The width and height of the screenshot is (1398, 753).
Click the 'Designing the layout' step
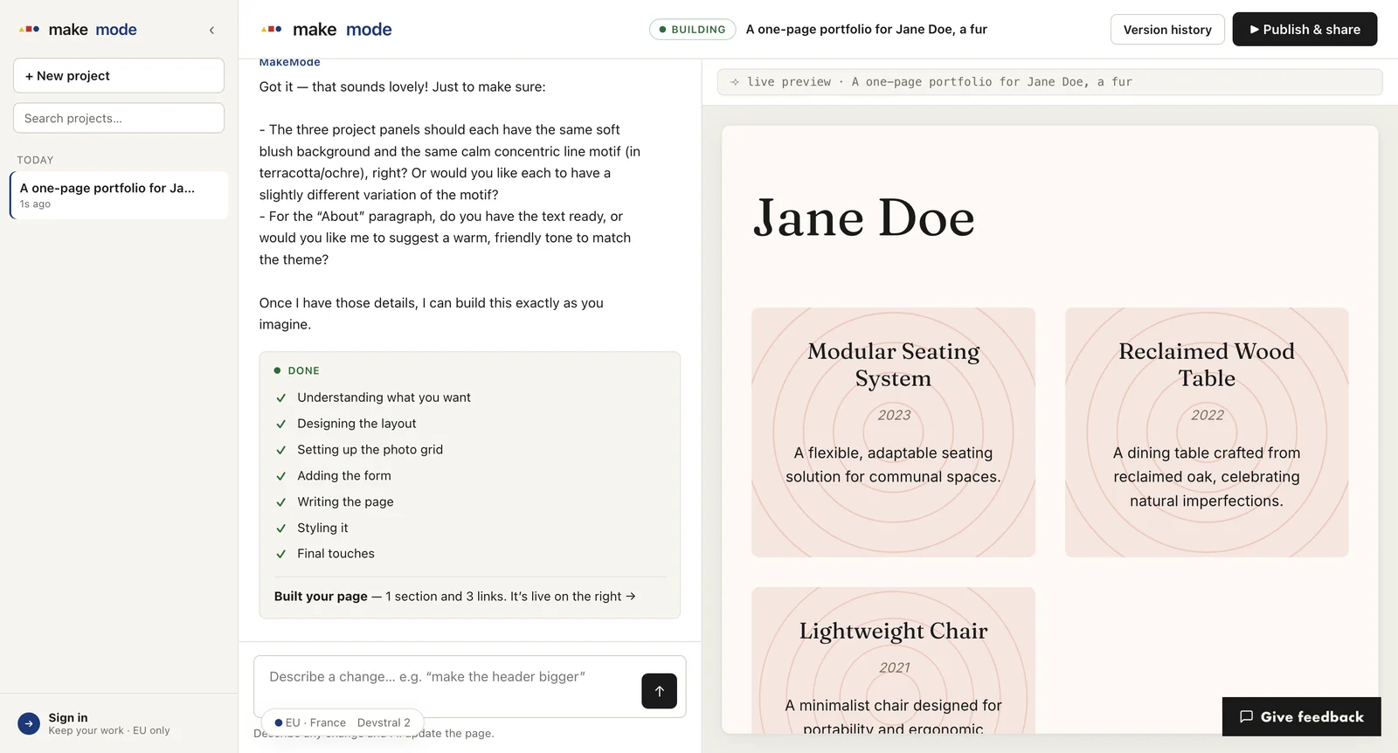coord(356,424)
